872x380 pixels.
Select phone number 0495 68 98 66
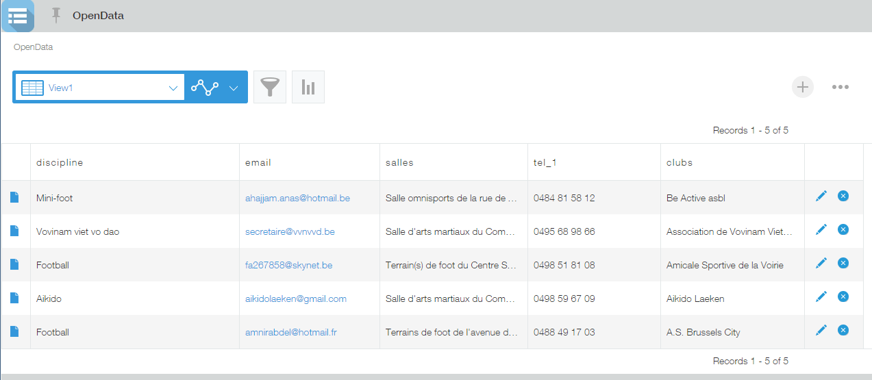(564, 231)
